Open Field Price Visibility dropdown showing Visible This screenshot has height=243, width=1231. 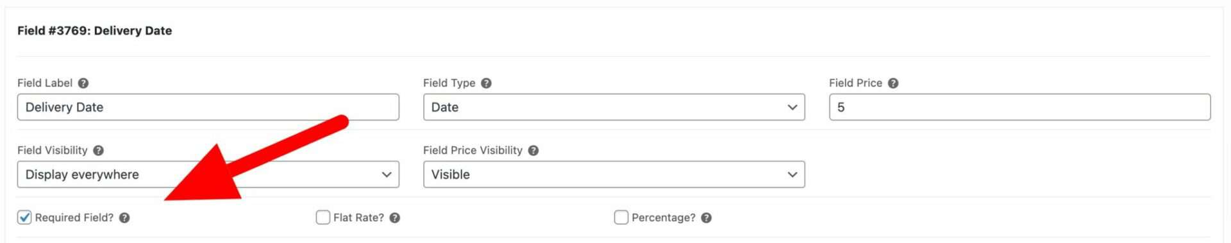pos(614,174)
